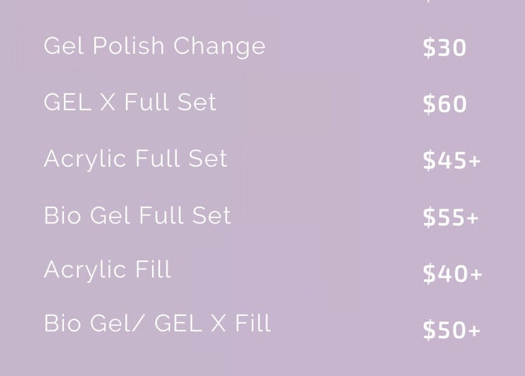Select the $60 price for GEL X Full Set
Image resolution: width=525 pixels, height=376 pixels.
click(444, 104)
